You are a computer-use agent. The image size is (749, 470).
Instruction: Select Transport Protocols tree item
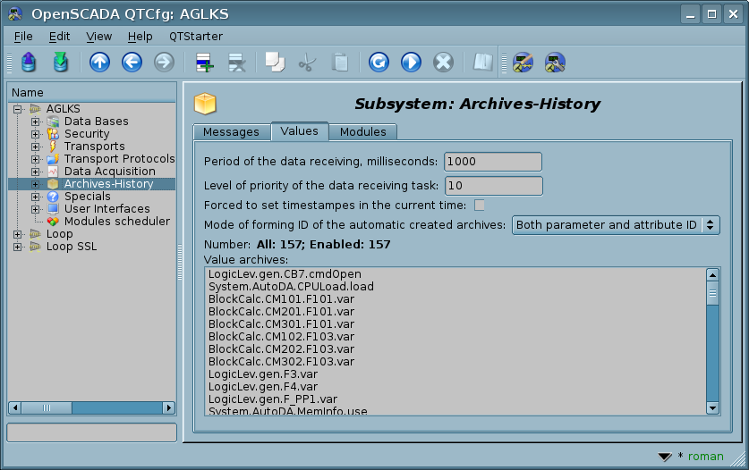[119, 159]
